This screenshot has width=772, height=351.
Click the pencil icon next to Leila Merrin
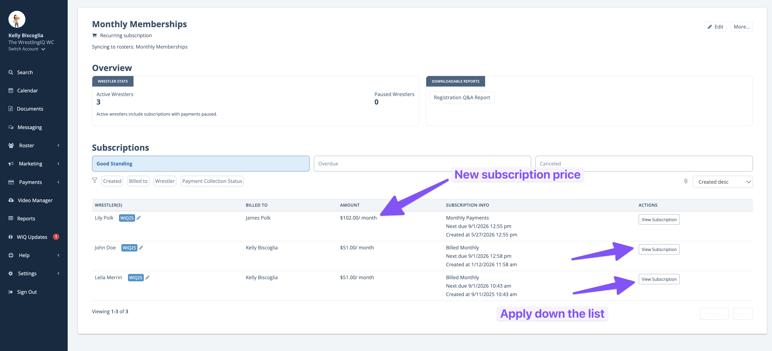click(x=147, y=278)
